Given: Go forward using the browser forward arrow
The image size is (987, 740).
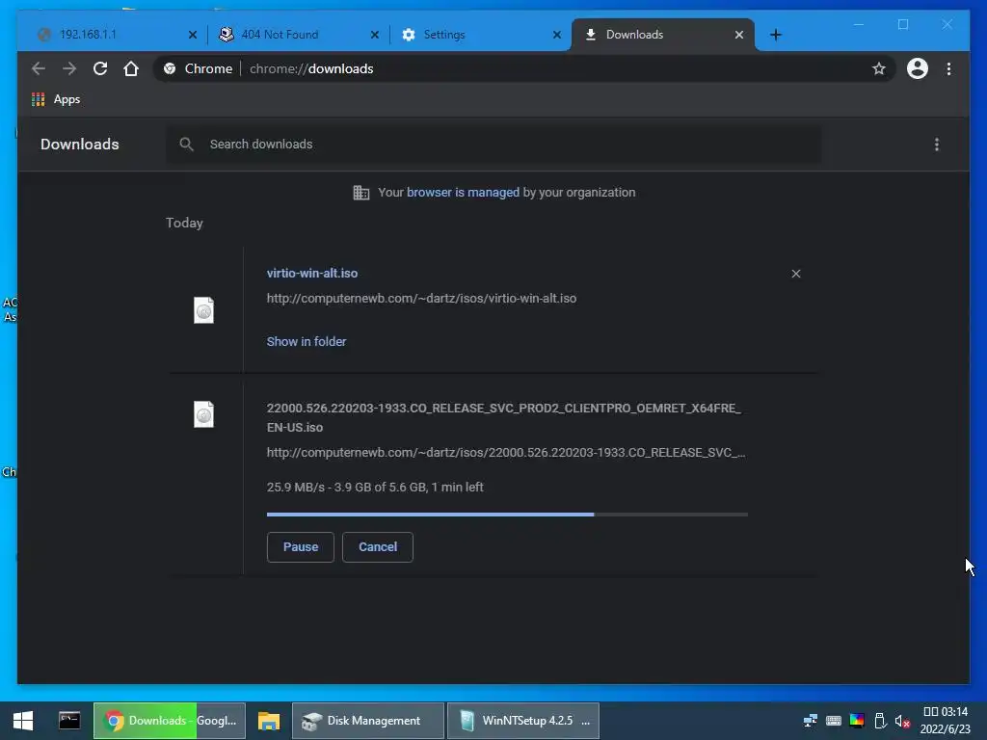Looking at the screenshot, I should coord(69,68).
